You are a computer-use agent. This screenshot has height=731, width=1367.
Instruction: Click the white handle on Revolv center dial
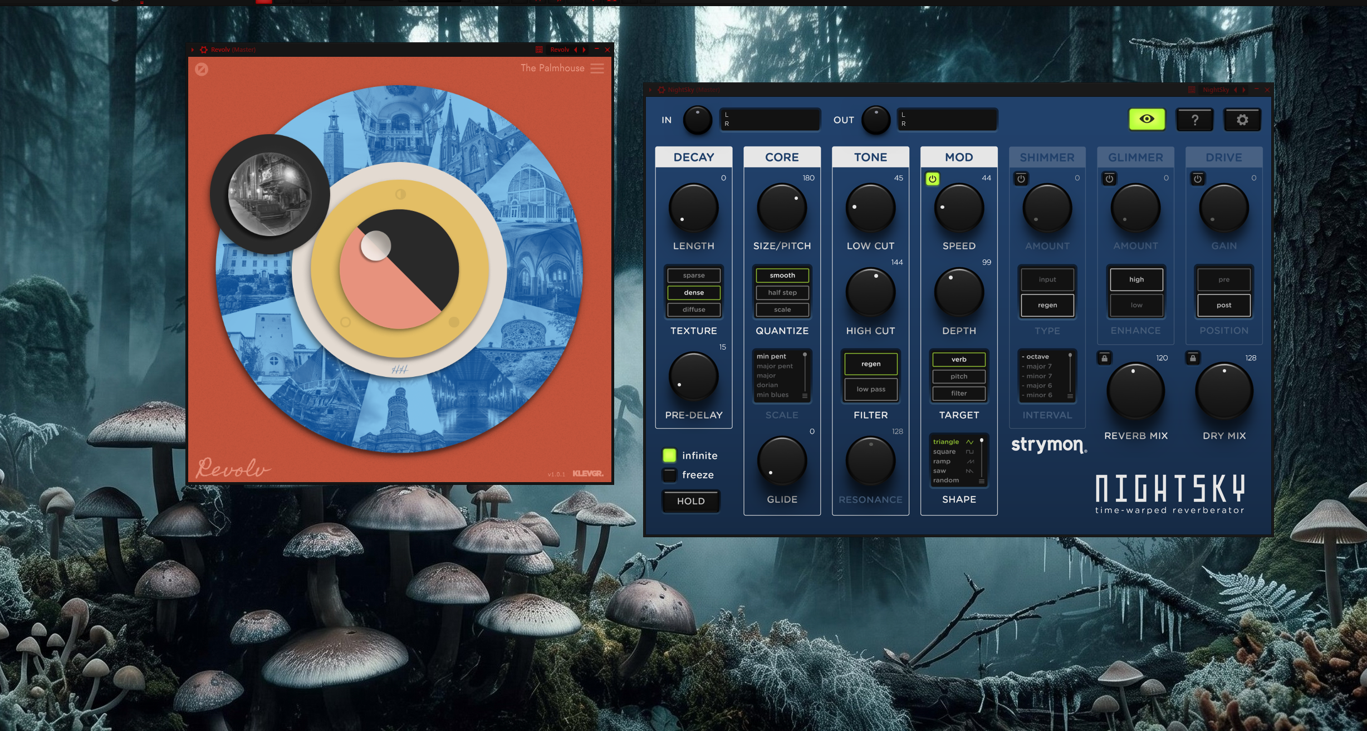tap(376, 246)
